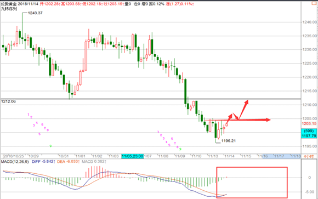The image size is (318, 199).
Task: Click the DIFF -5.842 value label
Action: (43, 162)
